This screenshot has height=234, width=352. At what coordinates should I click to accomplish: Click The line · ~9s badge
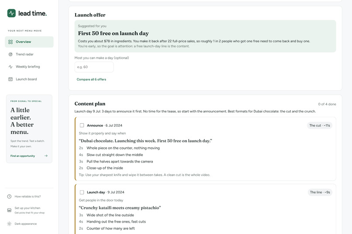tap(320, 192)
